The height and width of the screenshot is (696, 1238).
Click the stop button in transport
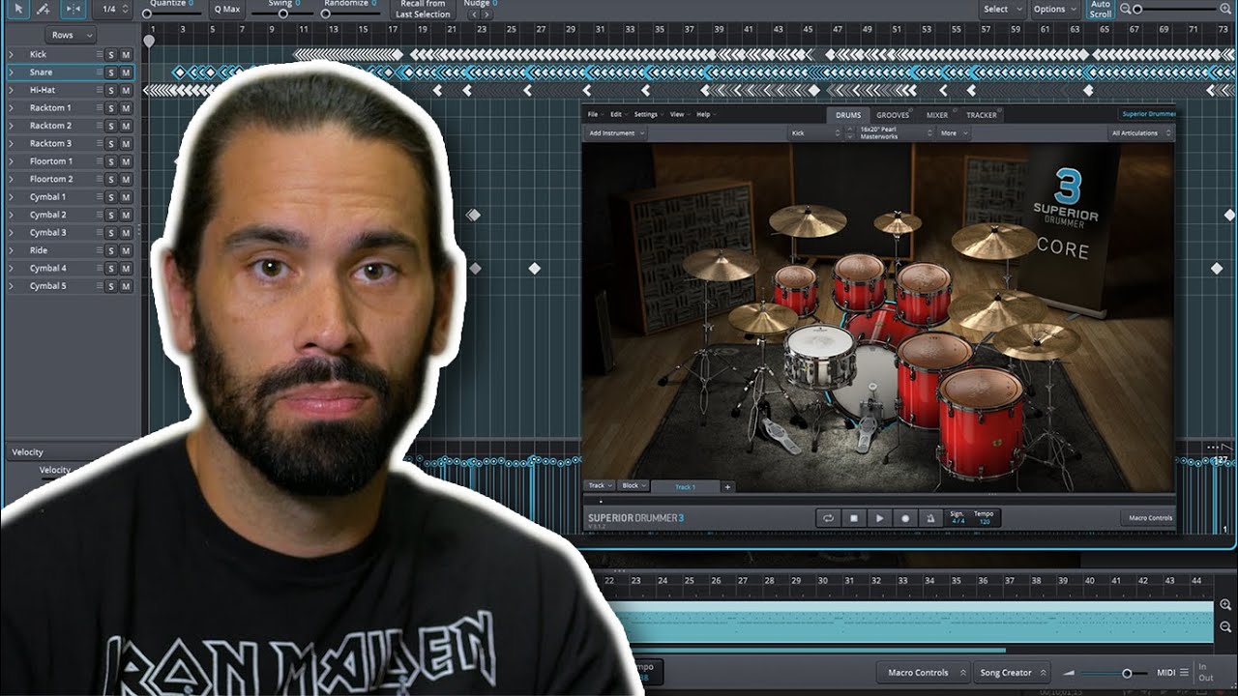[854, 518]
